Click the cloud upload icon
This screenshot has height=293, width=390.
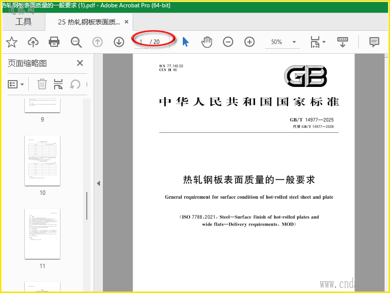click(x=33, y=42)
